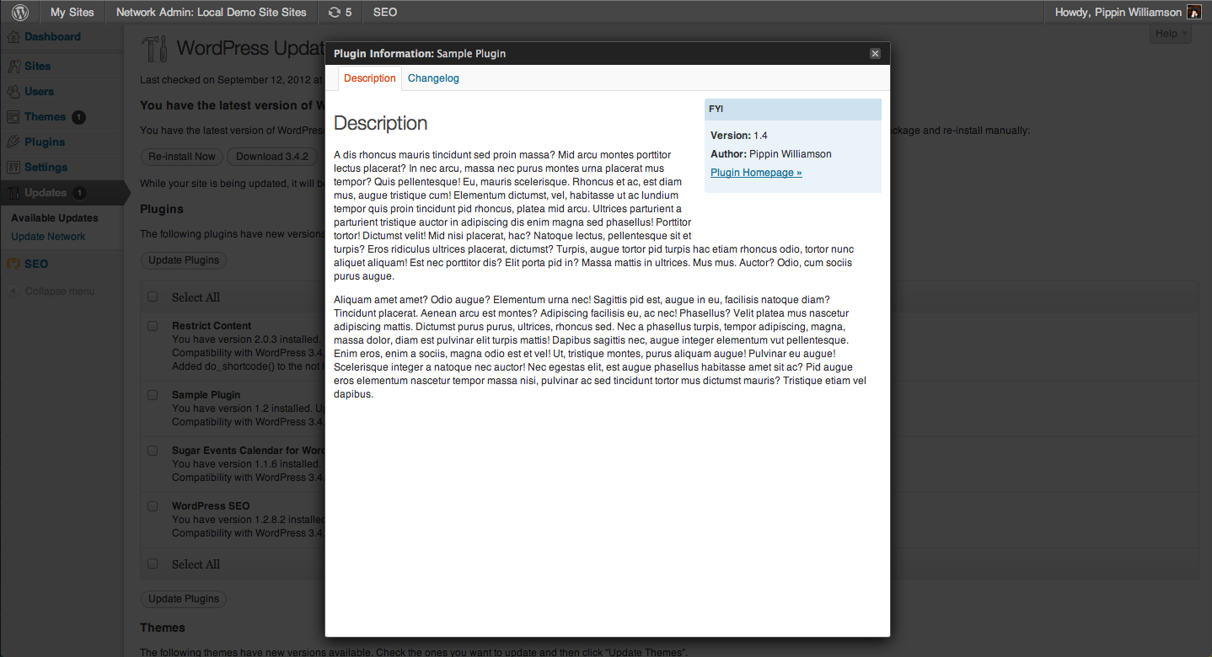Click the Themes update count badge

(x=78, y=117)
